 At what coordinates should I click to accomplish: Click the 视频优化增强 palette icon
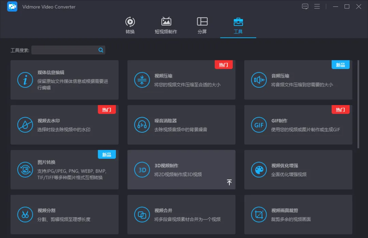[259, 169]
